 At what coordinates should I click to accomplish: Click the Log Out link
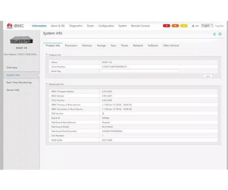[x=219, y=26]
